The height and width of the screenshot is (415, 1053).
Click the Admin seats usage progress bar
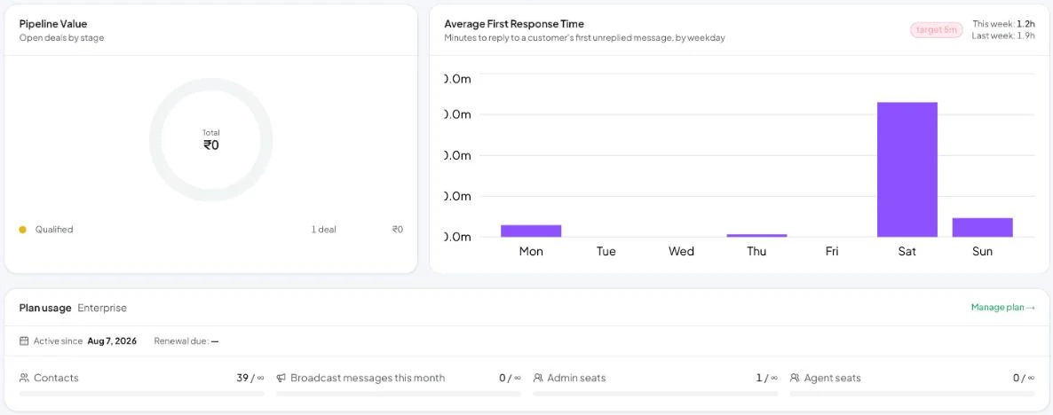(655, 394)
